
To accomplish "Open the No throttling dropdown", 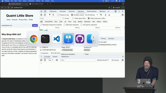I will 92,15.
